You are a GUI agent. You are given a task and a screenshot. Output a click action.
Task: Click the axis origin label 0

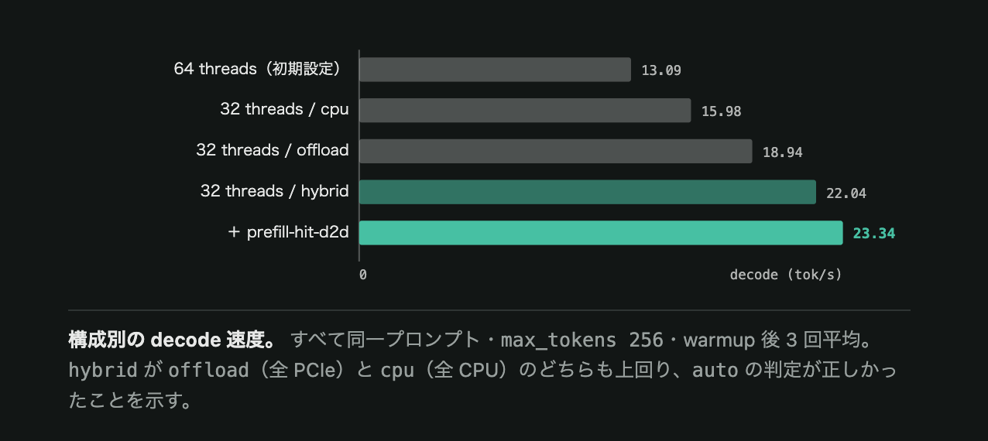point(363,275)
